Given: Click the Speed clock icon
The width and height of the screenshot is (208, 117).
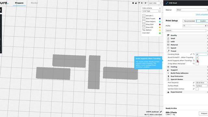Looking at the screenshot, I should (168, 48).
